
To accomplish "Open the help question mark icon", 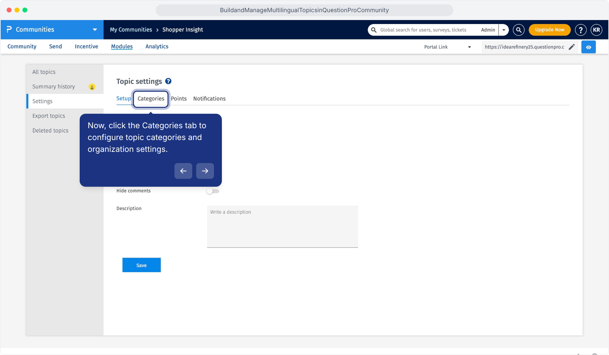I will [581, 30].
